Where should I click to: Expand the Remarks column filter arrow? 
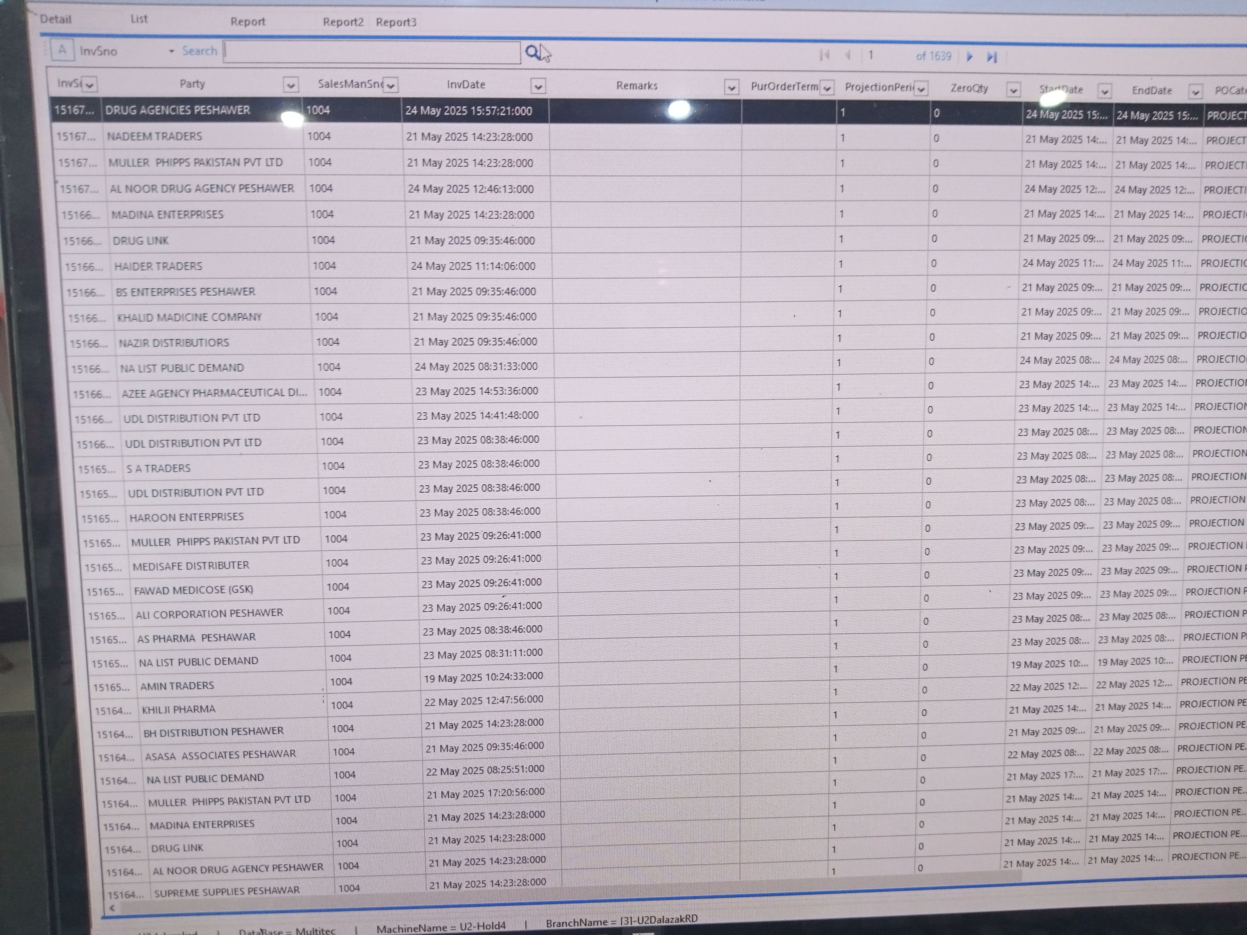(731, 87)
